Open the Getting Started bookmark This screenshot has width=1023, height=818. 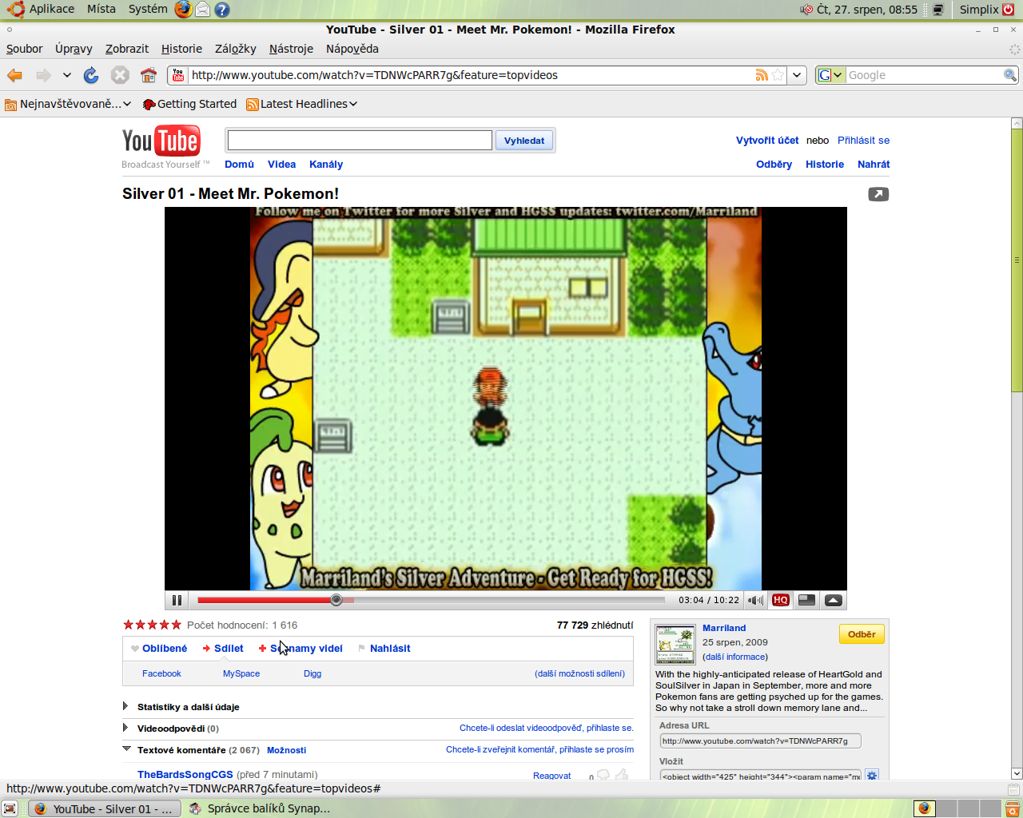coord(189,104)
